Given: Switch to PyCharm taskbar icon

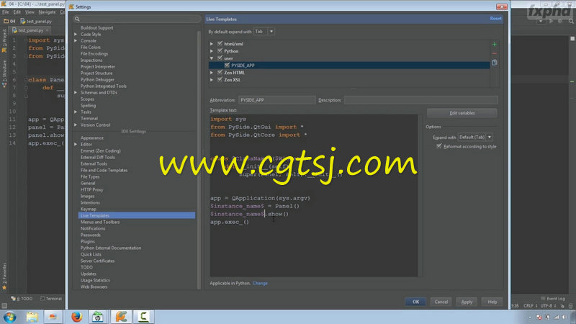Looking at the screenshot, I should pyautogui.click(x=121, y=317).
